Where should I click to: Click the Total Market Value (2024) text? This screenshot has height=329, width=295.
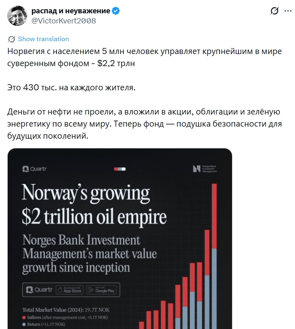[x=68, y=310]
